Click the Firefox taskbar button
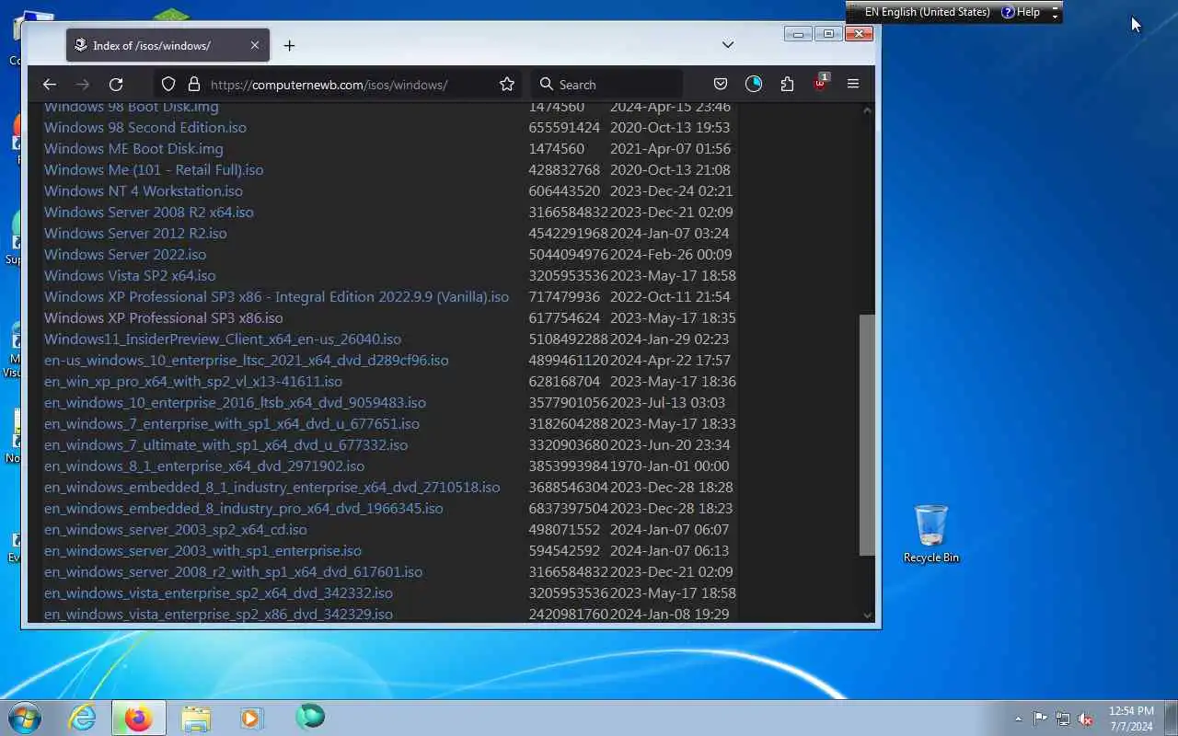1178x736 pixels. (x=138, y=718)
